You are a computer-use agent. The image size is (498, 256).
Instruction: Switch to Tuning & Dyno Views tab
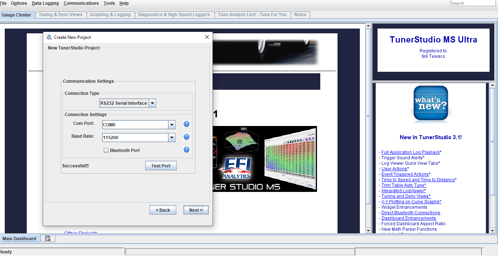[x=61, y=15]
